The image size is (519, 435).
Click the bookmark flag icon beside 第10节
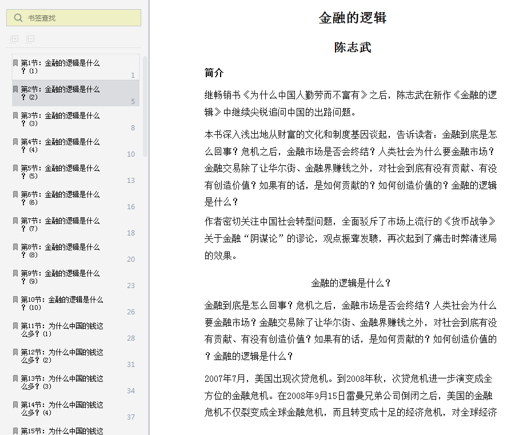coord(15,300)
